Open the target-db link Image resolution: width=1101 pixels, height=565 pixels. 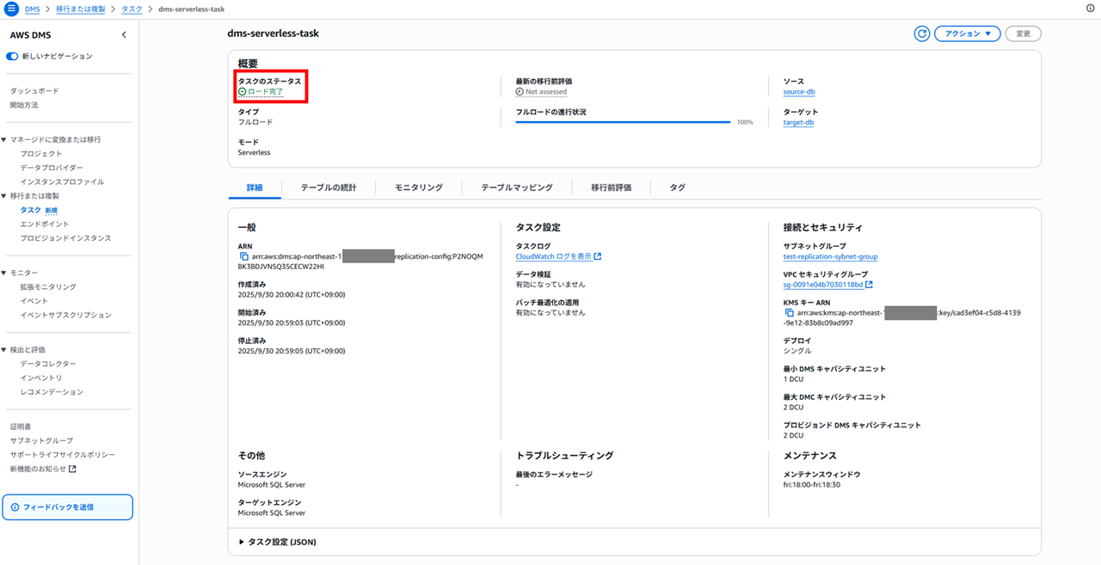click(x=798, y=122)
